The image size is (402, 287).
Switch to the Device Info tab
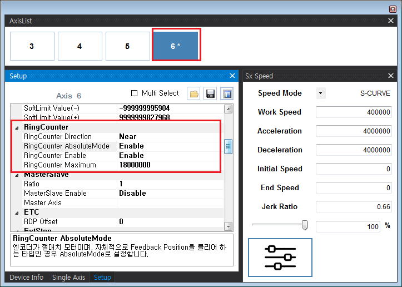click(27, 277)
